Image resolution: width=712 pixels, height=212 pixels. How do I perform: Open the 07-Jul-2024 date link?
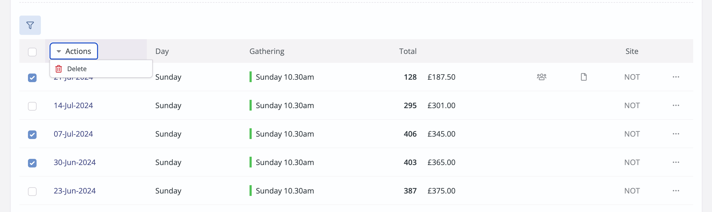tap(73, 134)
